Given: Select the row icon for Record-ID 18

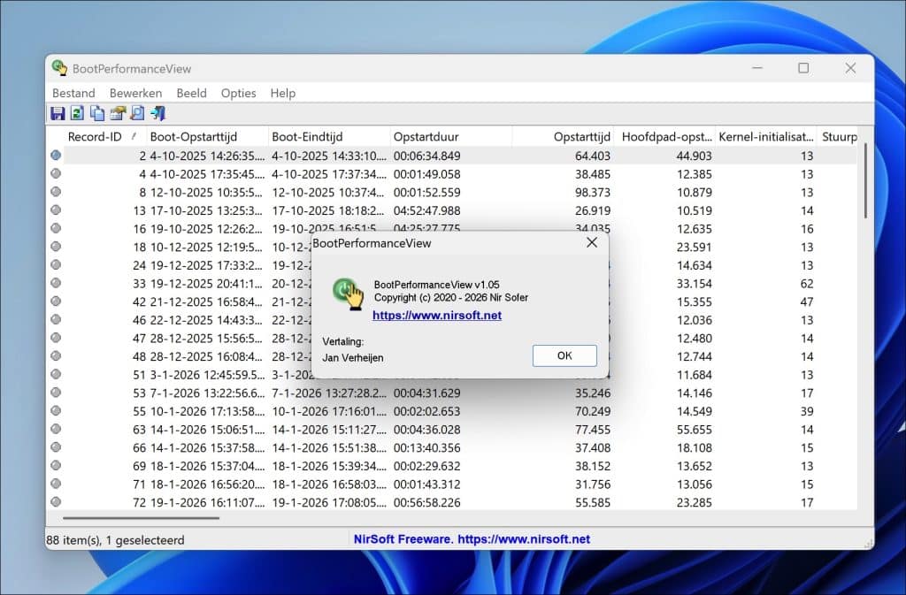Looking at the screenshot, I should (x=56, y=247).
